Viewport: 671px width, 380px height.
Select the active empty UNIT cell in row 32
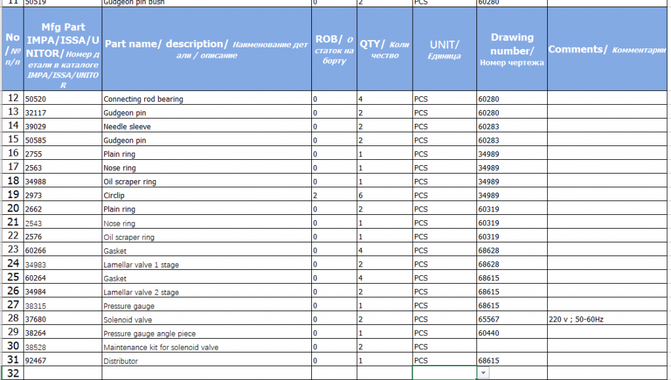444,373
